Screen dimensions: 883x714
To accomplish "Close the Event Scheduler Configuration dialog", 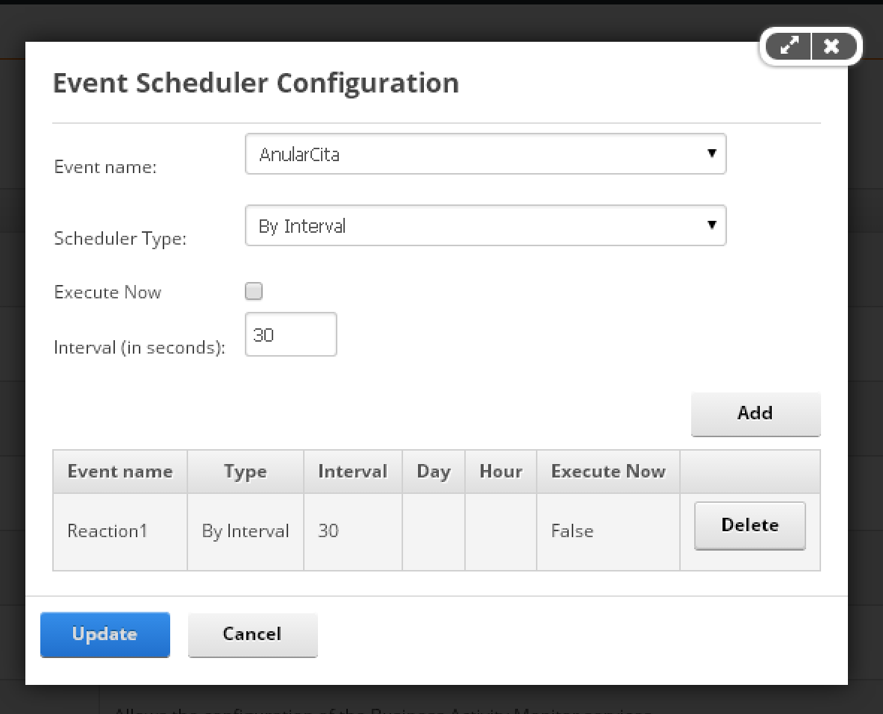I will 832,46.
